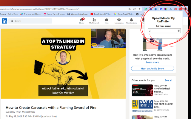This screenshot has height=119, width=191.
Task: Open the Extensions puzzle piece icon
Action: click(185, 9)
